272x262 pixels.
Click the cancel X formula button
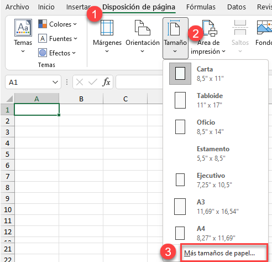(80, 82)
